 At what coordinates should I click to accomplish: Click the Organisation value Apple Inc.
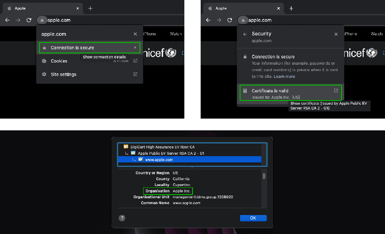point(182,191)
